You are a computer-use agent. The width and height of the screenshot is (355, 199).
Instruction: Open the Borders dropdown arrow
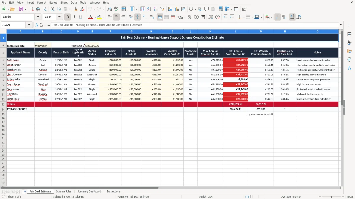(x=244, y=17)
